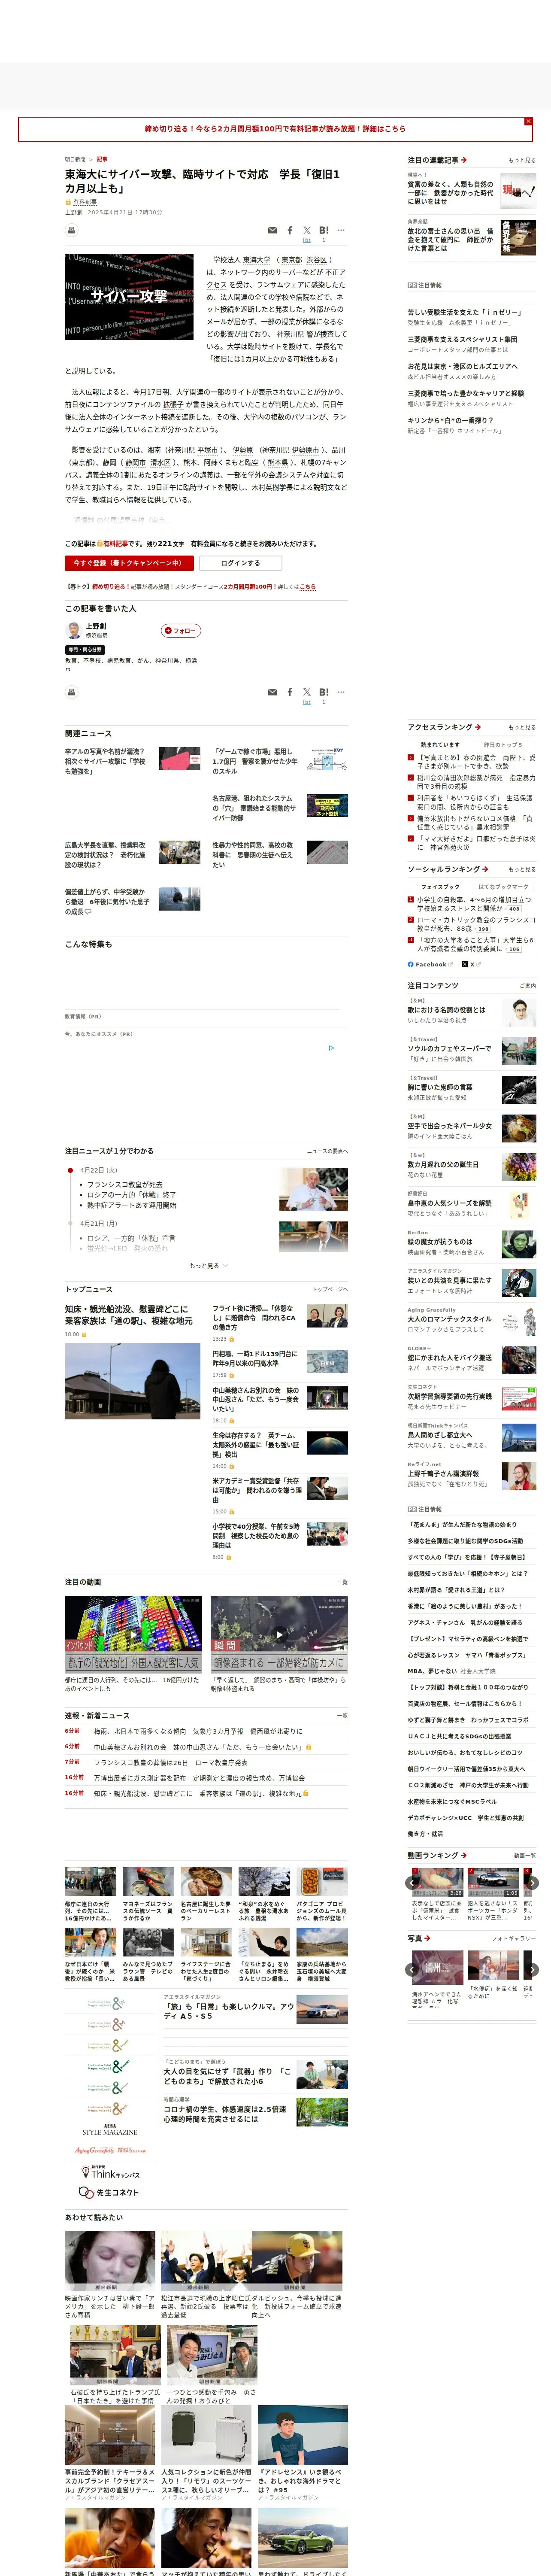Open 動画一覧 link
The height and width of the screenshot is (2576, 551).
coord(524,1856)
